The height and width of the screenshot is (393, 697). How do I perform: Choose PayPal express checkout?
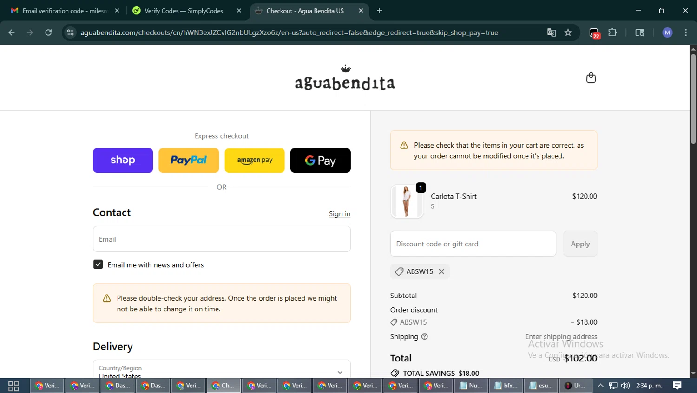[x=189, y=161]
